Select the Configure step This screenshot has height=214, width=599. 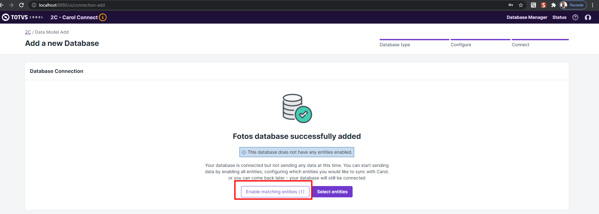click(461, 45)
